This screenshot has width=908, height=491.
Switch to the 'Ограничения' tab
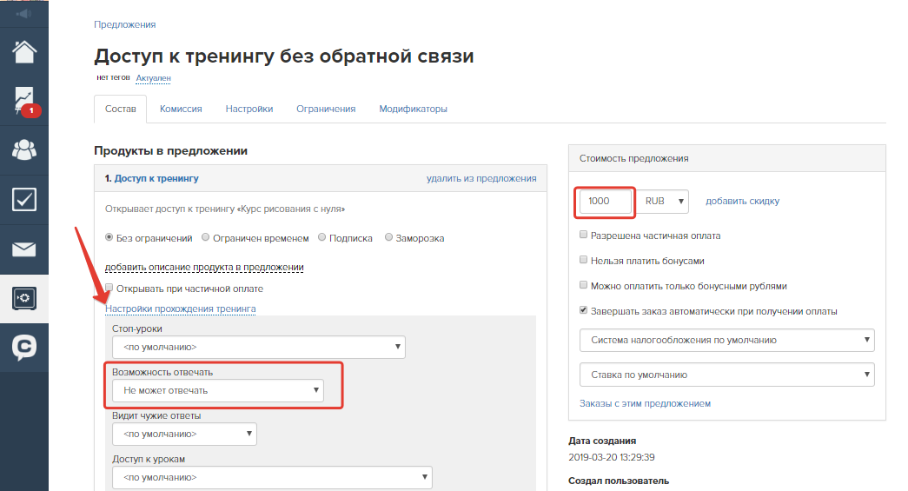click(x=326, y=109)
